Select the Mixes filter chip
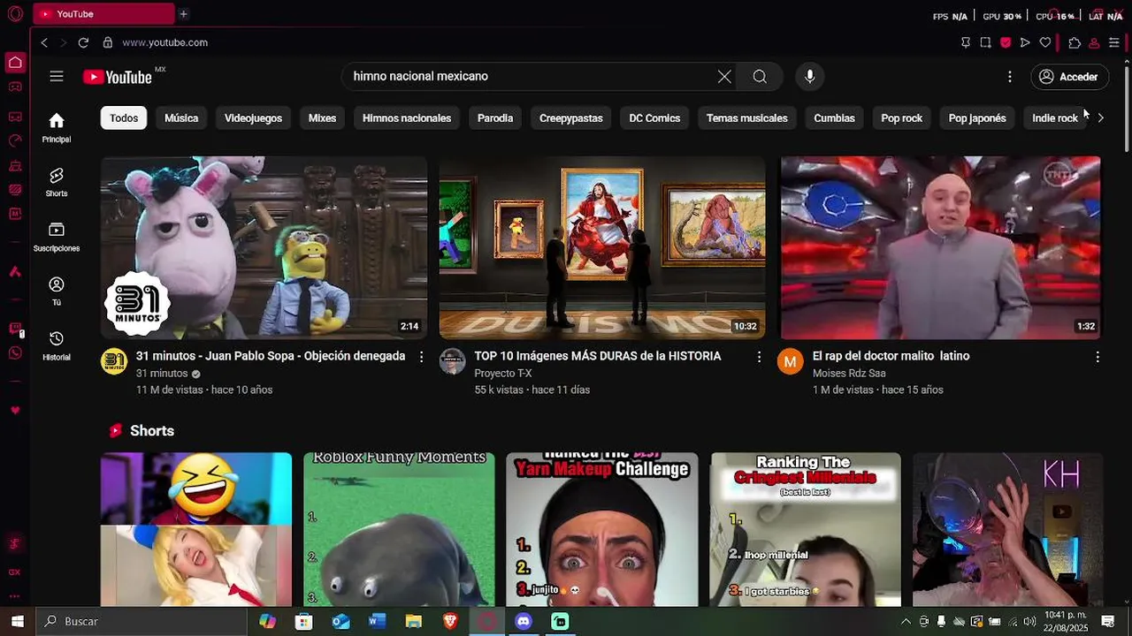This screenshot has height=636, width=1132. (x=322, y=118)
